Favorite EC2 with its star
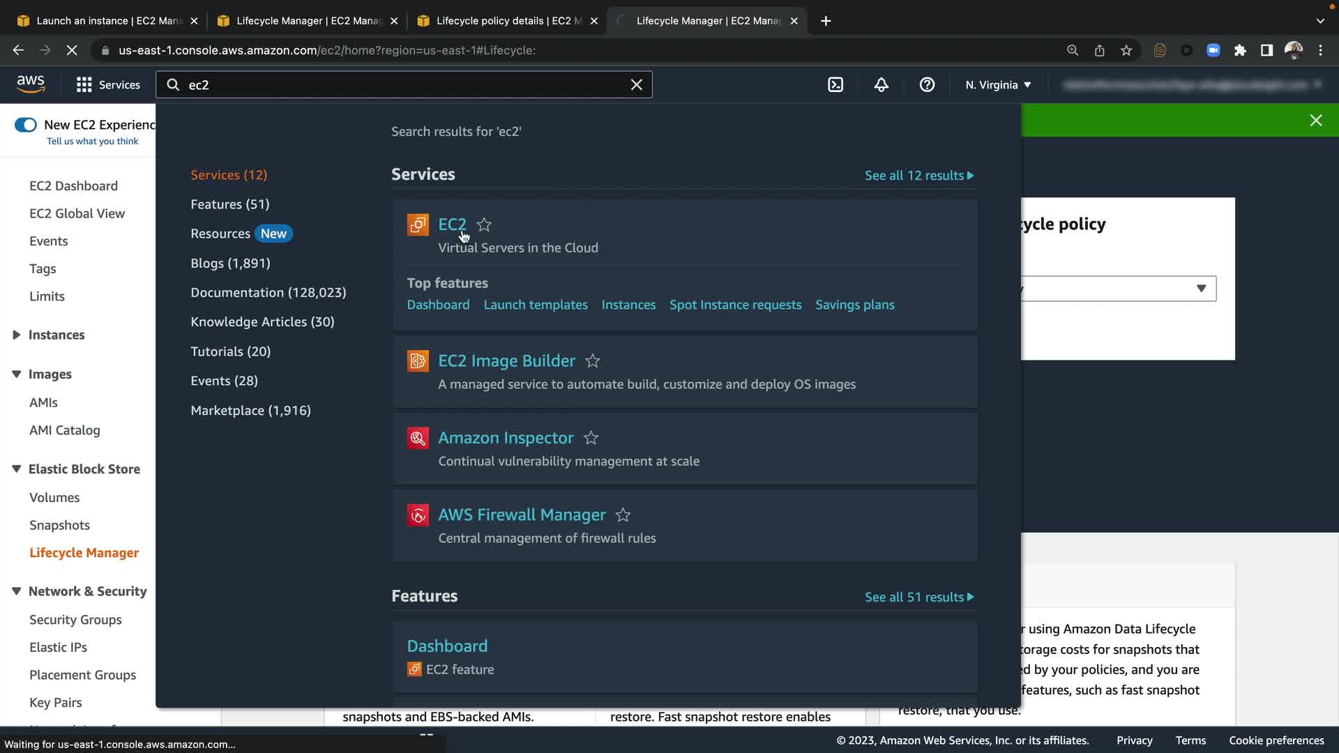Viewport: 1339px width, 753px height. 484,225
